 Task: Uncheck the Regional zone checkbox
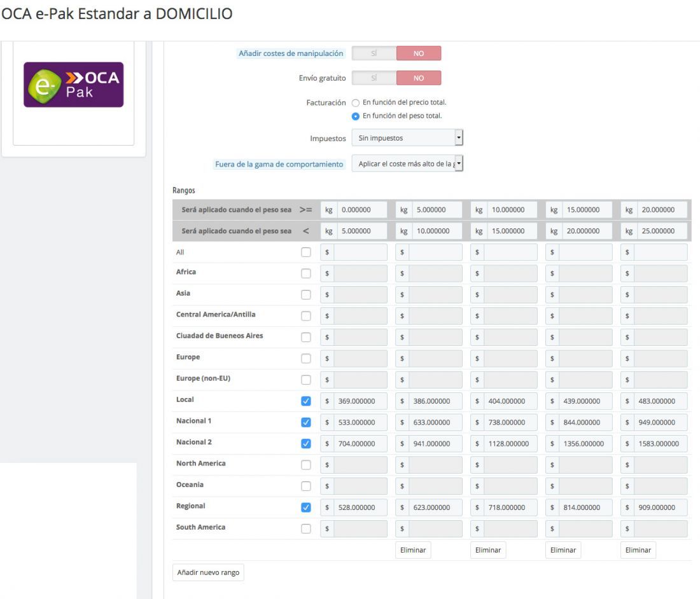306,507
